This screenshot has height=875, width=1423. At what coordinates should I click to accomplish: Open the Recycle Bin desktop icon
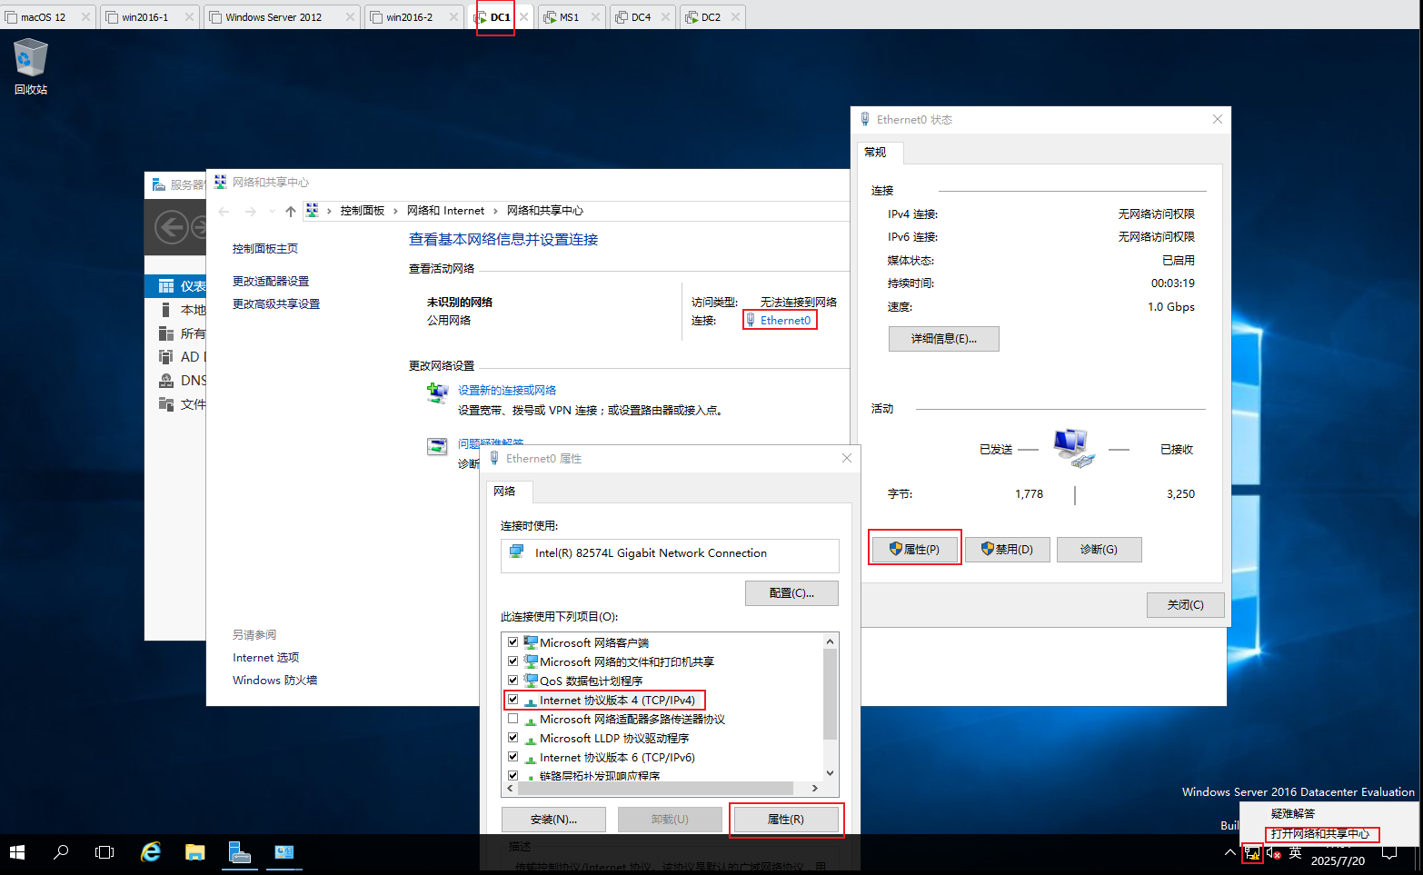pyautogui.click(x=30, y=65)
